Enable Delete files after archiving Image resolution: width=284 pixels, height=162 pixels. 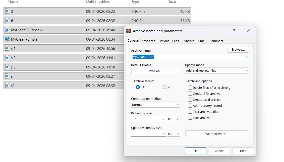click(x=190, y=88)
